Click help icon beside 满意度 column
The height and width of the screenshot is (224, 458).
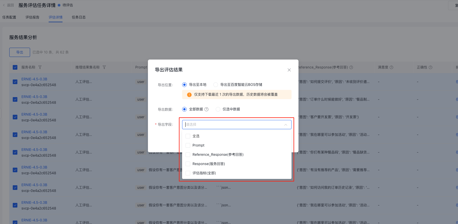coord(391,67)
